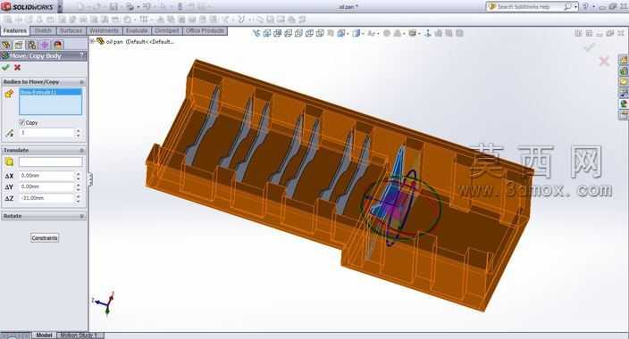629x339 pixels.
Task: Select body in Bodies to Move/Copy list
Action: click(x=51, y=92)
